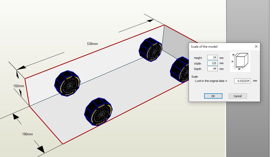Screen dimensions: 273x157
Task: Click the Width value box showing 125
Action: (212, 63)
